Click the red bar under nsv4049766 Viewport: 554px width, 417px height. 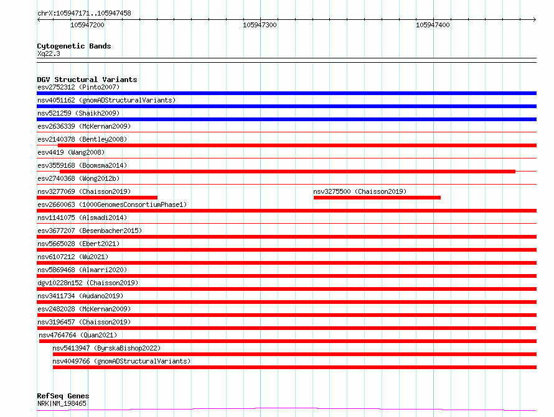point(294,367)
